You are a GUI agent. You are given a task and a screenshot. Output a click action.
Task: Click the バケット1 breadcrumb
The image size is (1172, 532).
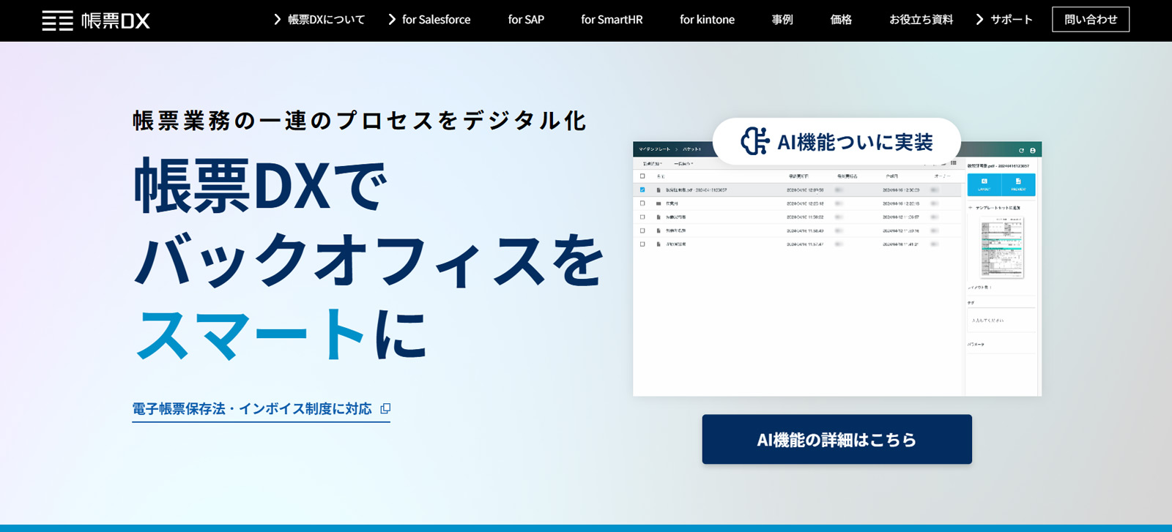[x=692, y=149]
